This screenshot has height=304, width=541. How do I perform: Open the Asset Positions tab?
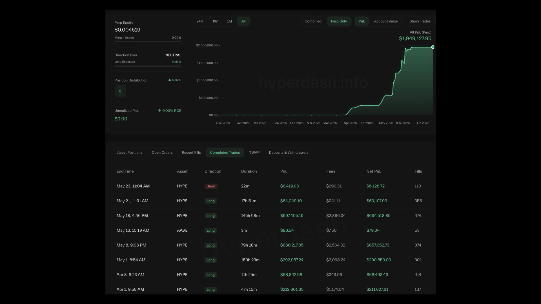point(130,153)
